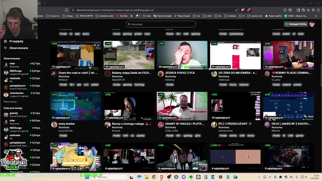Open Leo AI sparkle icon in toolbar

308,10
